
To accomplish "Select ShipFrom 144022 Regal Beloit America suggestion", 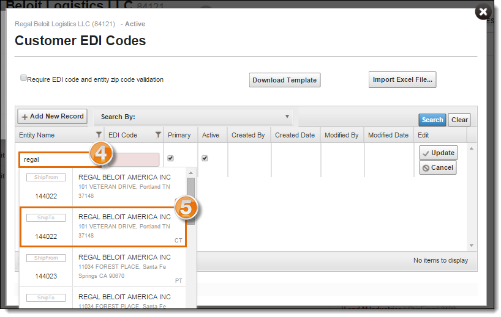I will (102, 187).
